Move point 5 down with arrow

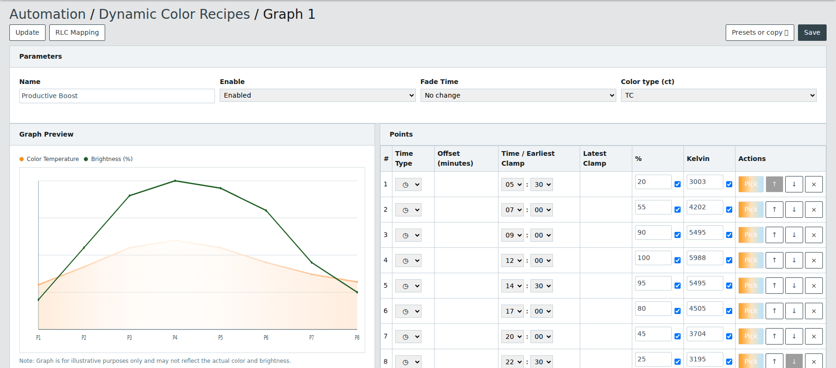tap(794, 285)
